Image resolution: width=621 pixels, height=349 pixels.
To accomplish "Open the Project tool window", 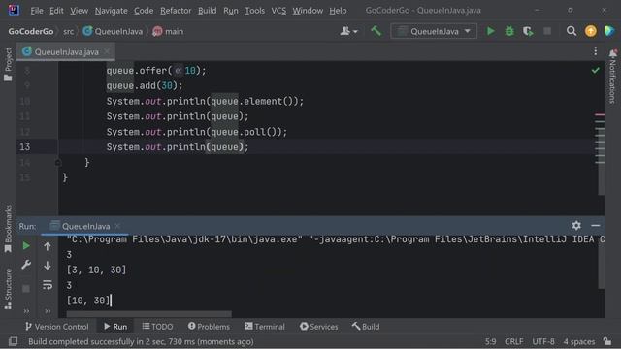I will click(x=8, y=64).
